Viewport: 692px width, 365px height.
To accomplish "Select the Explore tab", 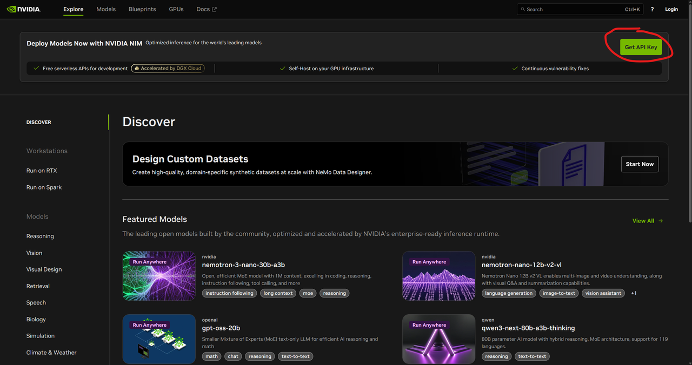I will coord(74,9).
